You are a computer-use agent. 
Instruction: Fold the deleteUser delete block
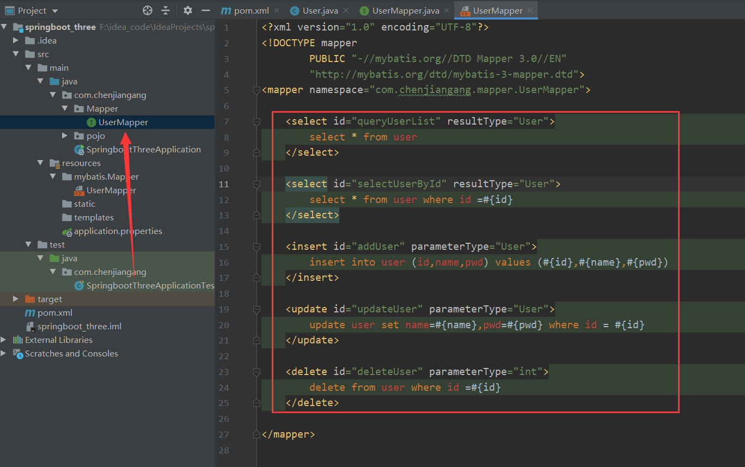[x=257, y=372]
